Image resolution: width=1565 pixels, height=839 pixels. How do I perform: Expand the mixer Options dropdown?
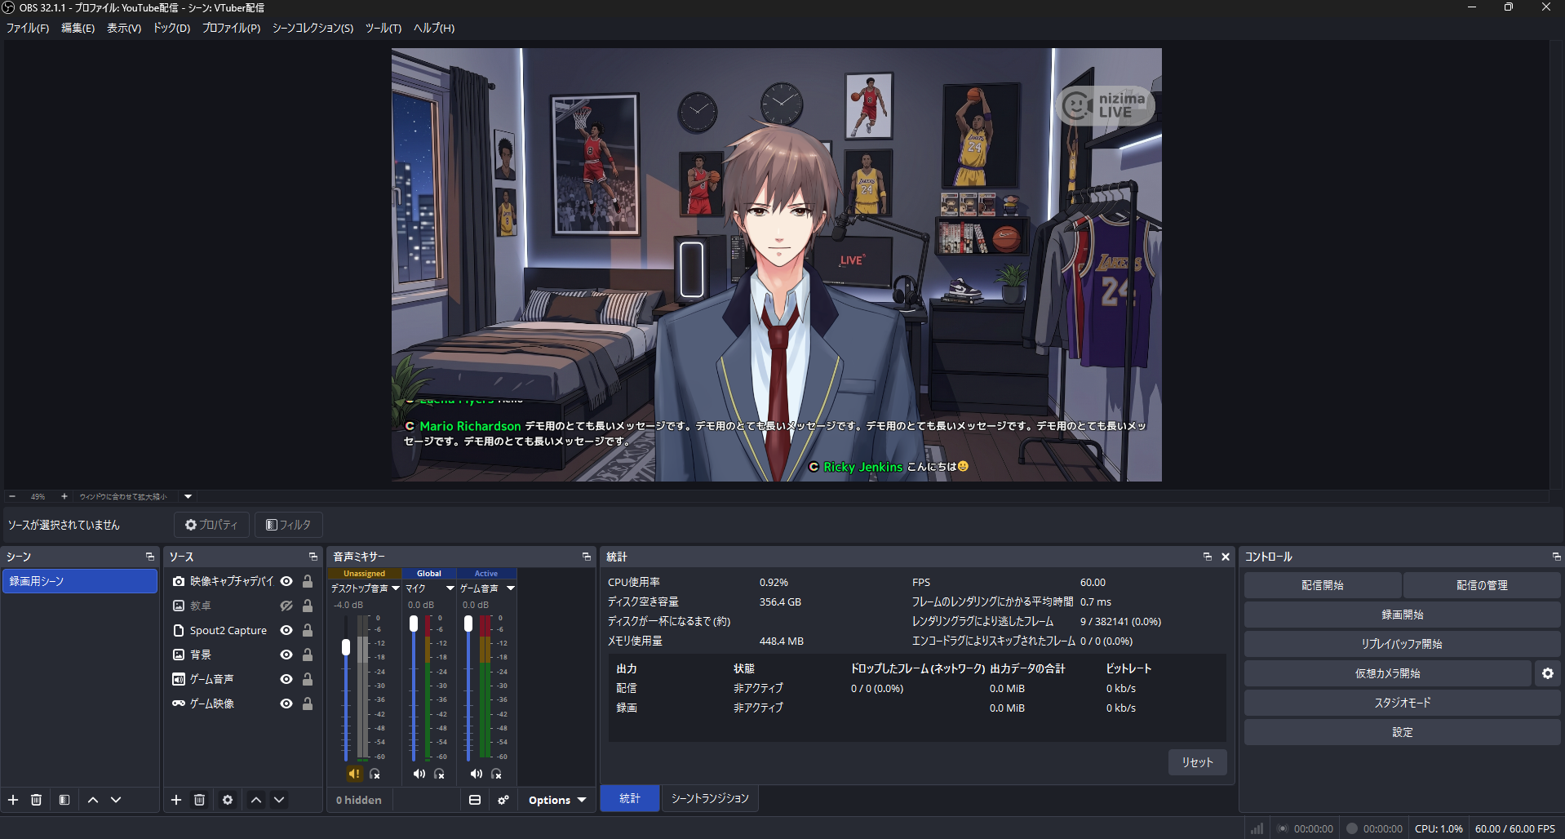click(558, 800)
